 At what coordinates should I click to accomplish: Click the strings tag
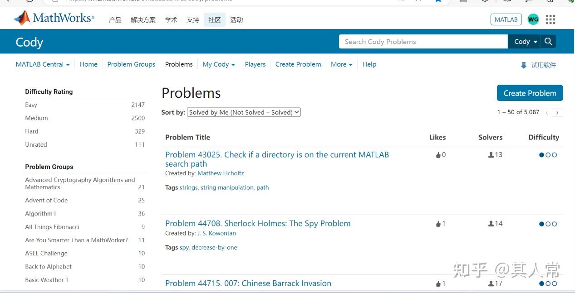click(x=188, y=187)
